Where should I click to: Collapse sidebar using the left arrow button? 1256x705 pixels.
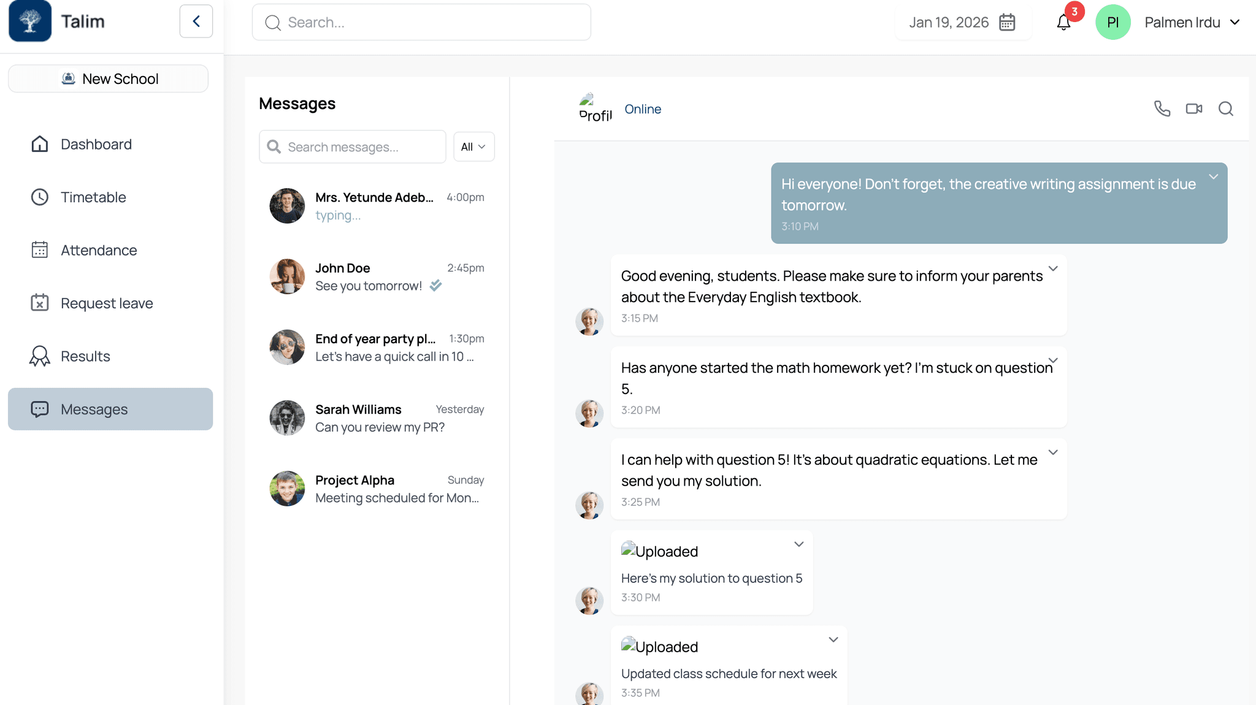pos(196,21)
